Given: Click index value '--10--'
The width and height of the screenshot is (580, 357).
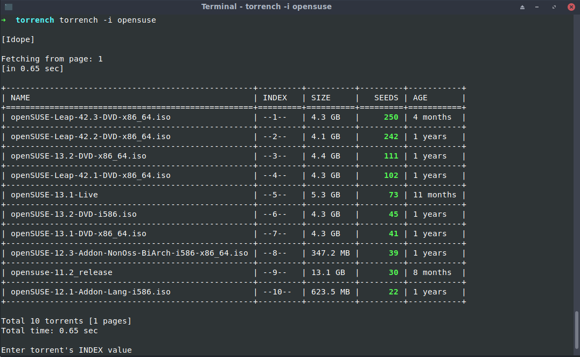Looking at the screenshot, I should pos(277,292).
